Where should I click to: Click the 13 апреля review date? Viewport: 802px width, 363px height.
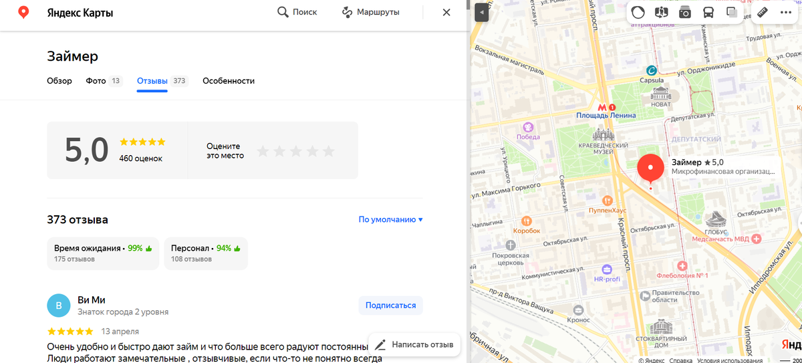pyautogui.click(x=120, y=331)
